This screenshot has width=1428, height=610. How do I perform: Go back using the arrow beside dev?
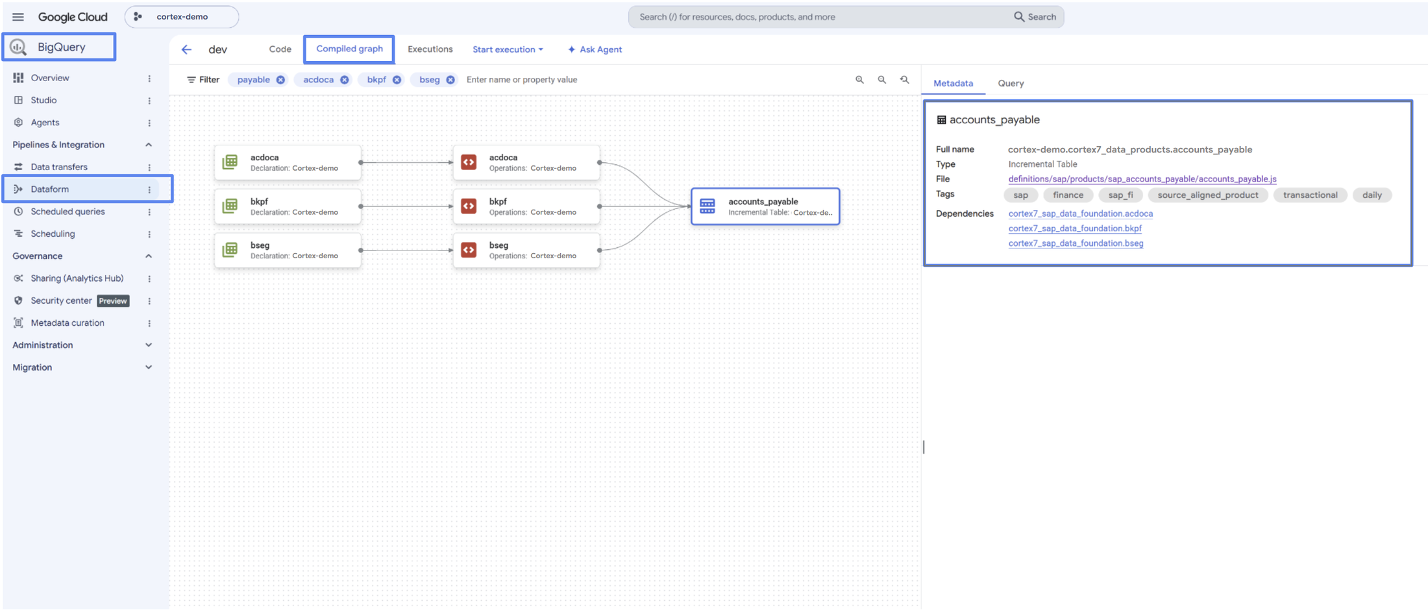tap(186, 49)
